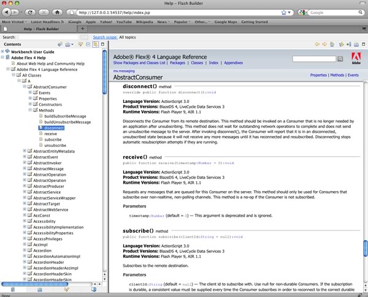Click the browser Forward arrow button
The height and width of the screenshot is (297, 368).
click(x=15, y=12)
